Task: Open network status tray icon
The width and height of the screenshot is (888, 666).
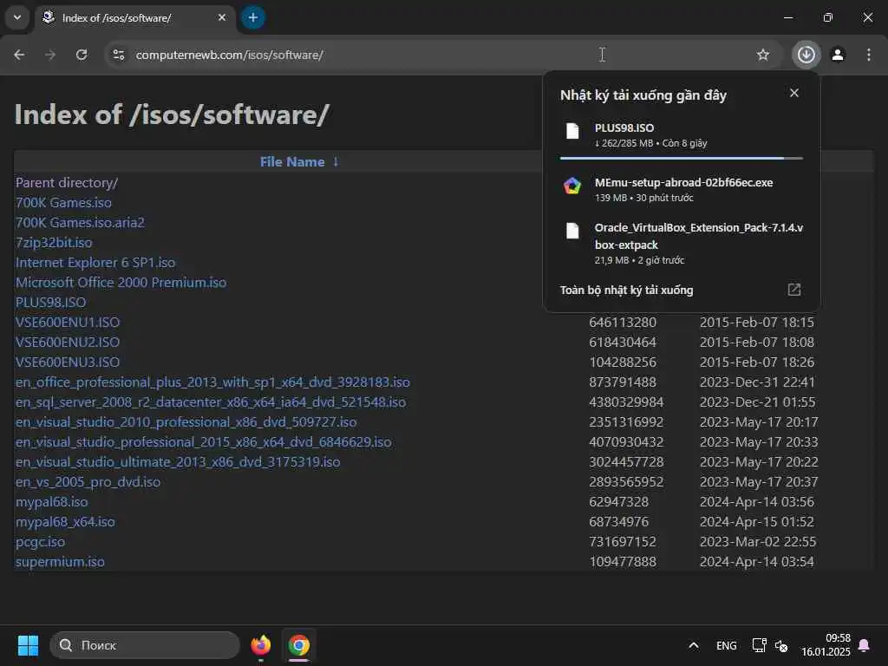Action: (x=759, y=645)
